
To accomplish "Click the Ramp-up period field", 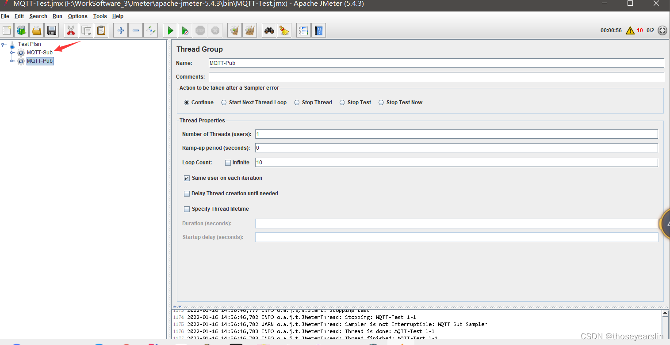I will click(x=456, y=148).
